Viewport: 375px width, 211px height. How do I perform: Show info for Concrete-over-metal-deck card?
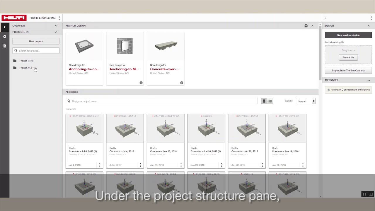pyautogui.click(x=182, y=83)
